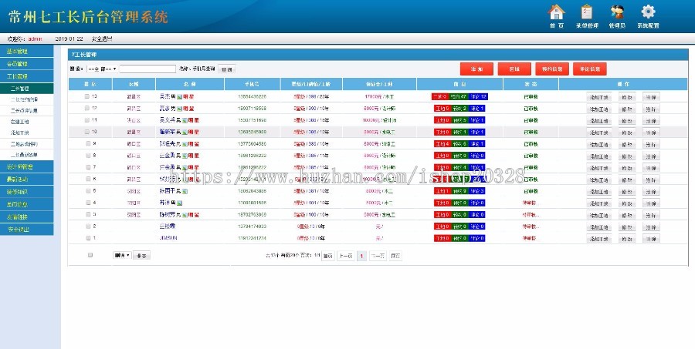The height and width of the screenshot is (349, 695).
Task: Tick the checkbox for row 12
Action: tap(86, 109)
